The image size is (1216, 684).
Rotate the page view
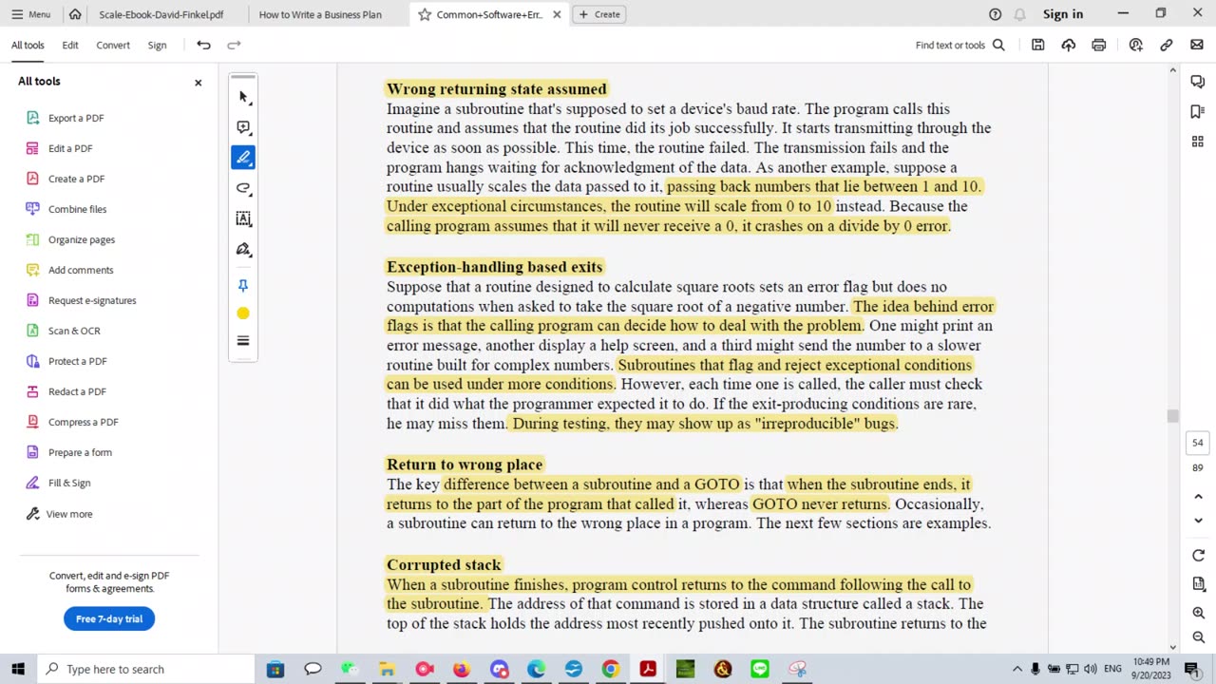[x=1198, y=556]
